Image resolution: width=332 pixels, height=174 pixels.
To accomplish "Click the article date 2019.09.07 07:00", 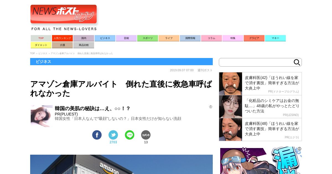I will coord(182,70).
